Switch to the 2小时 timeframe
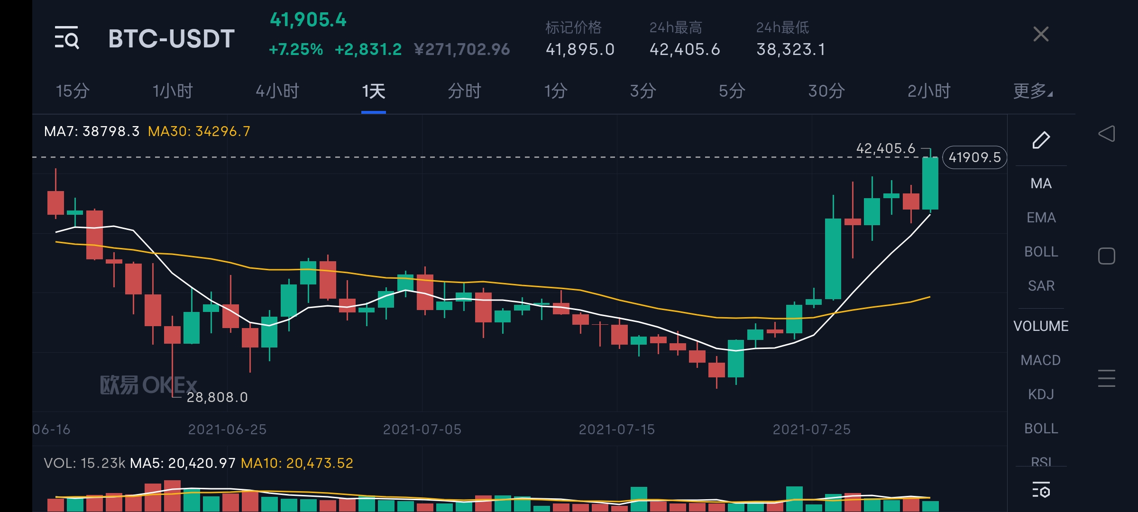Viewport: 1138px width, 512px height. click(929, 91)
